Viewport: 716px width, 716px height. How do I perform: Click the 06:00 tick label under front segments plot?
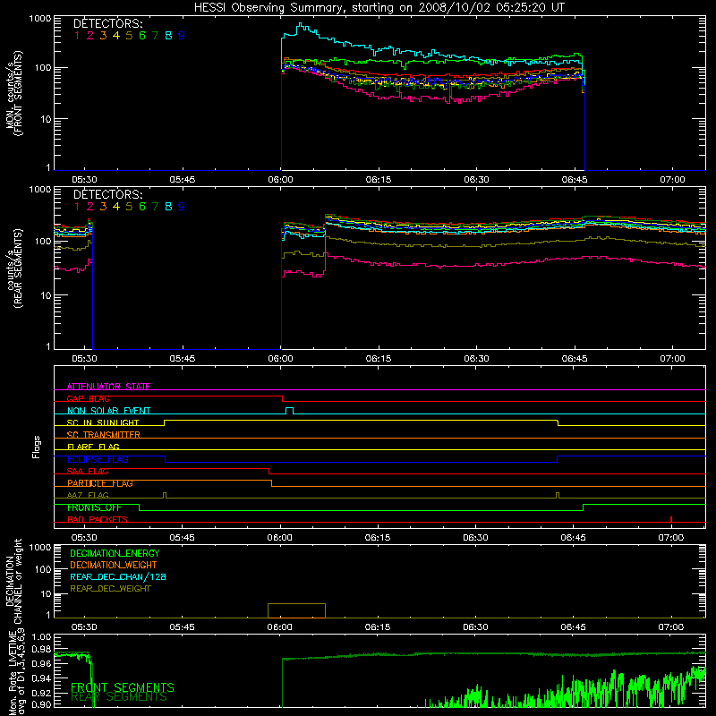tap(280, 180)
